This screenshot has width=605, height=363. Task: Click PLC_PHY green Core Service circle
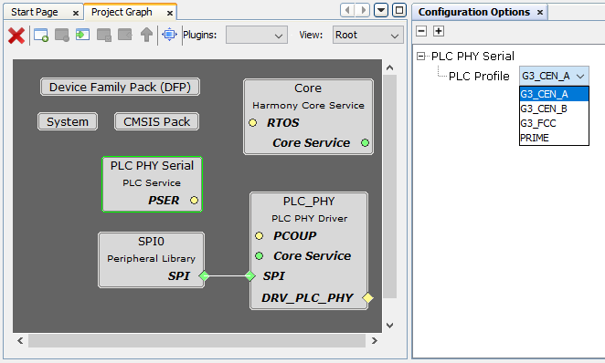click(259, 255)
